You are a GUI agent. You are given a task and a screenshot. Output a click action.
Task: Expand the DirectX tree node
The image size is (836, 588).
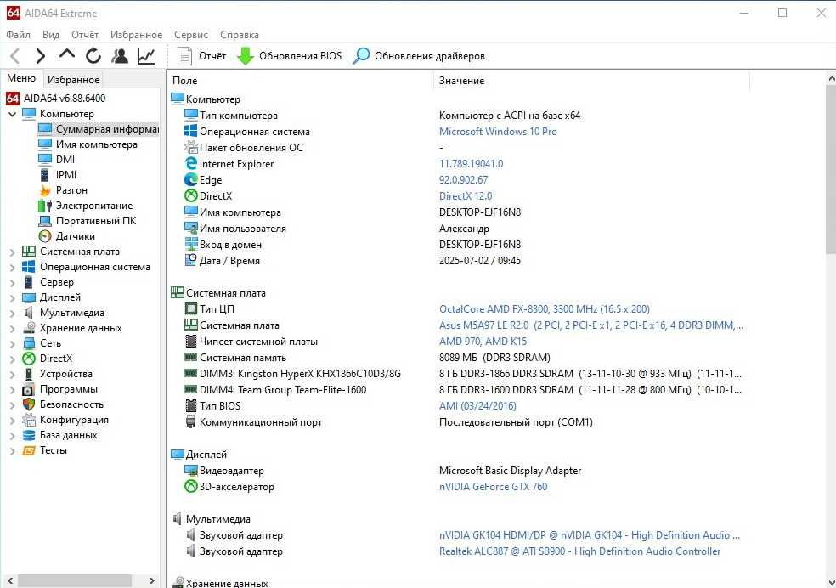click(12, 359)
